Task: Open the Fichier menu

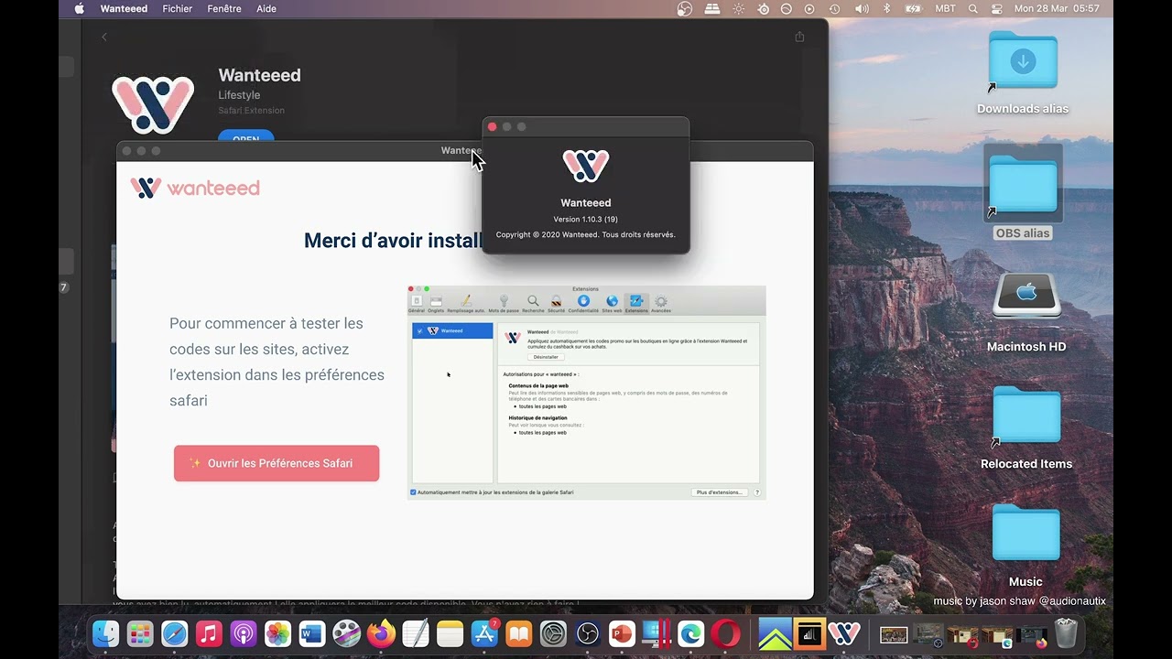Action: (x=178, y=8)
